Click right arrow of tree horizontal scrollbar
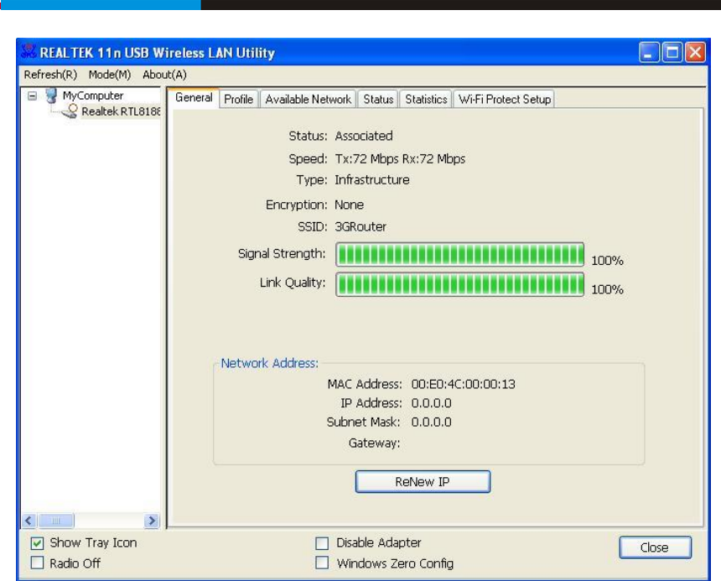721x581 pixels. point(151,521)
